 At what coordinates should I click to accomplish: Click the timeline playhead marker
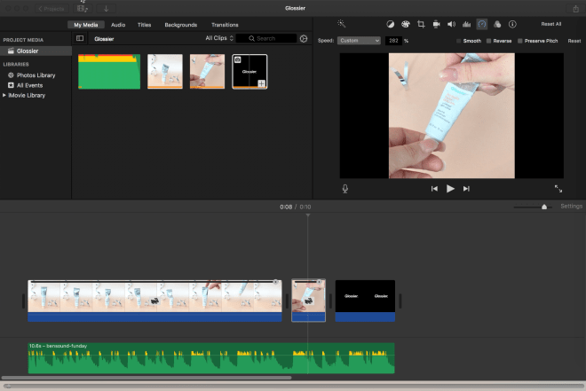(x=308, y=215)
